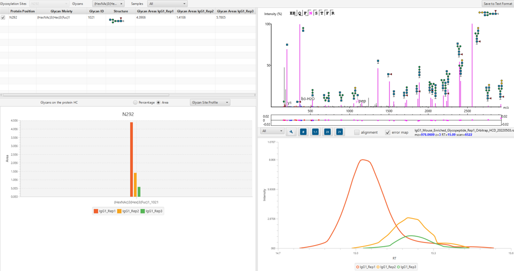Image resolution: width=514 pixels, height=271 pixels.
Task: Toggle the alignment checkbox
Action: [x=357, y=133]
